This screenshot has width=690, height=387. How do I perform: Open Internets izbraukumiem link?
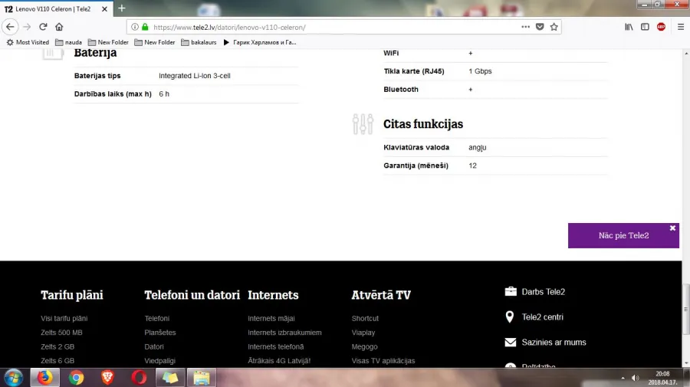click(284, 333)
